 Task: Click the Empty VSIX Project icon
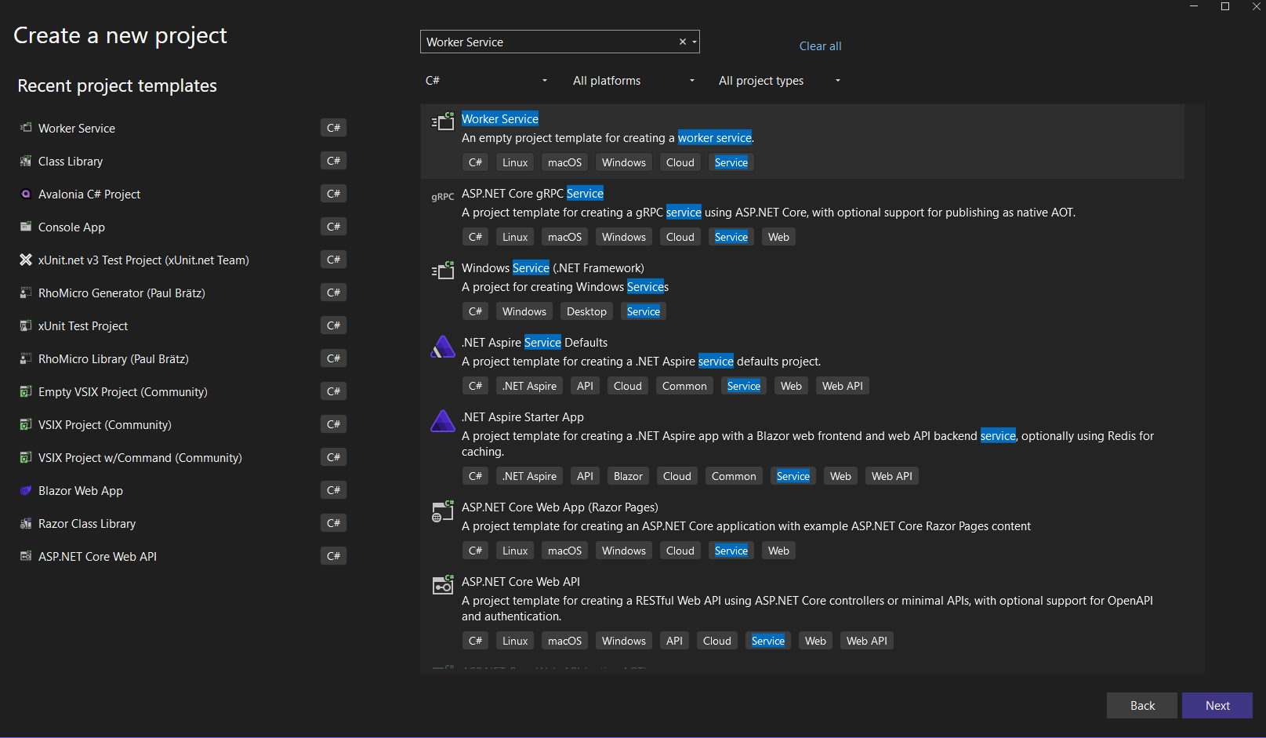26,391
